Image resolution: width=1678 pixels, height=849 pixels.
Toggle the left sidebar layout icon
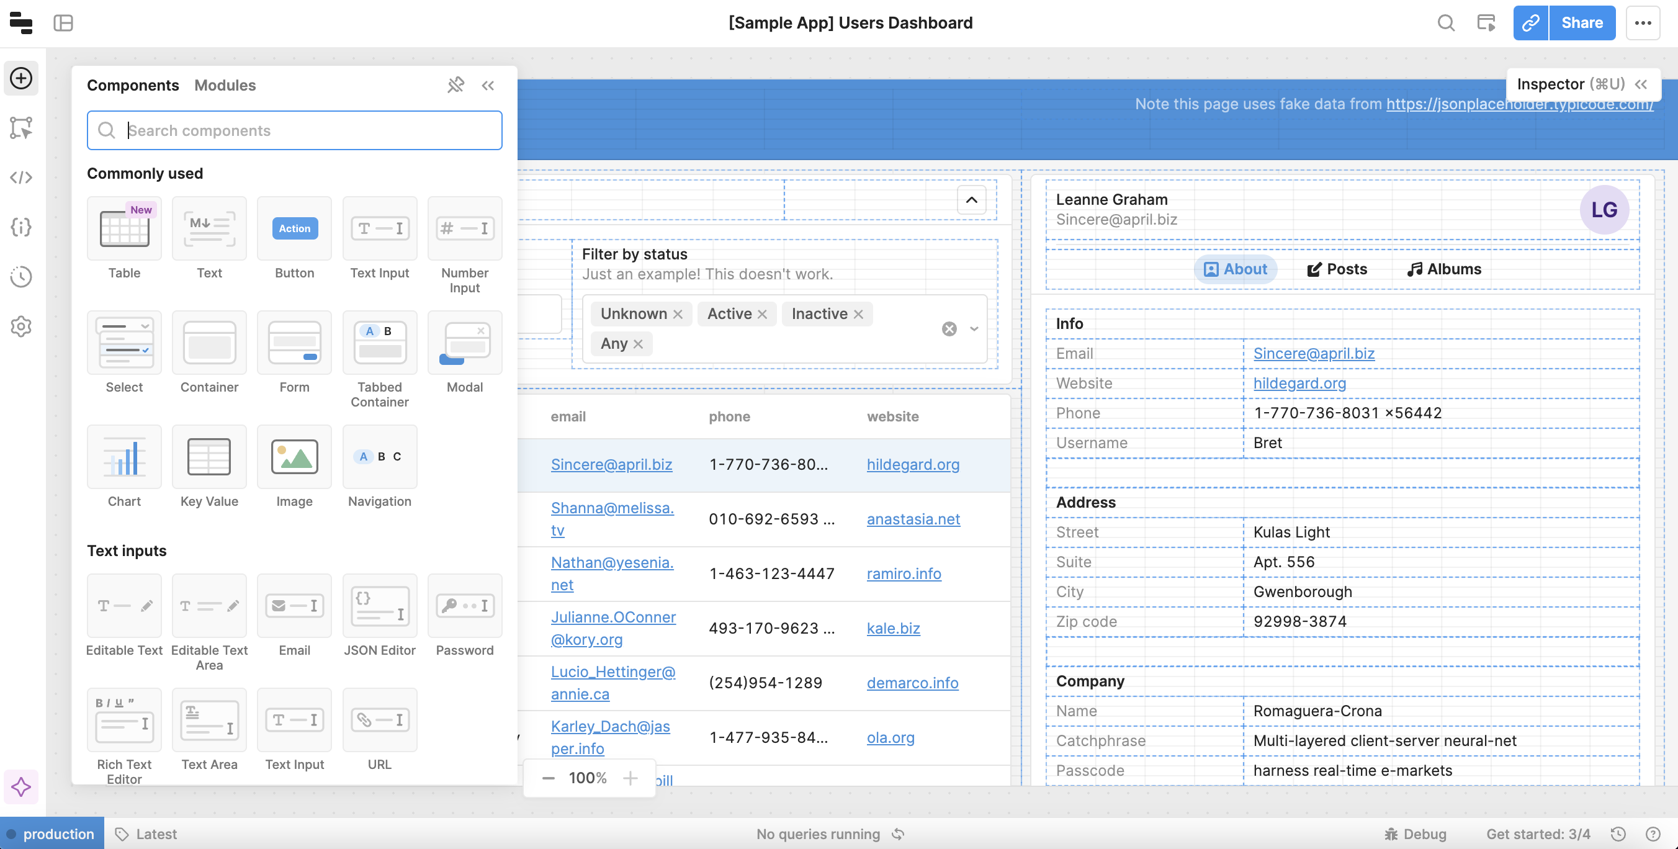click(63, 23)
